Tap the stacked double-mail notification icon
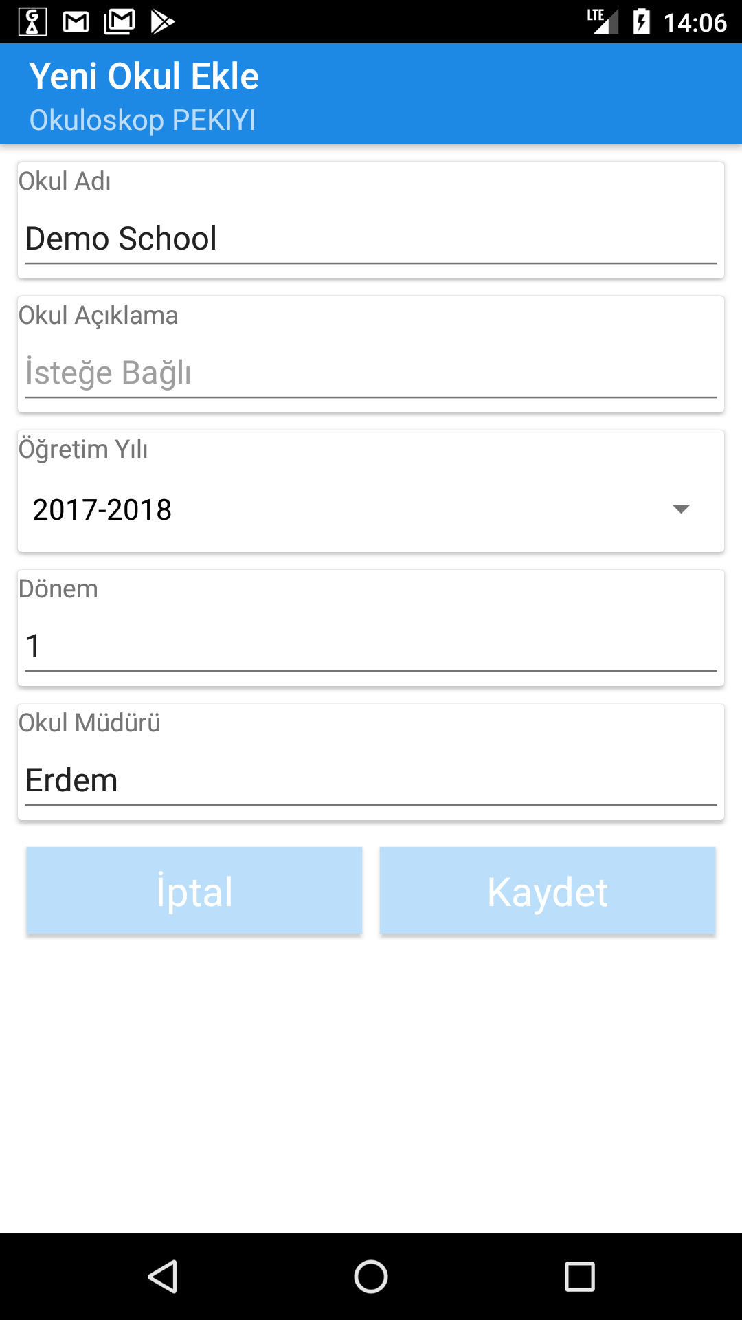This screenshot has height=1320, width=742. [x=119, y=22]
